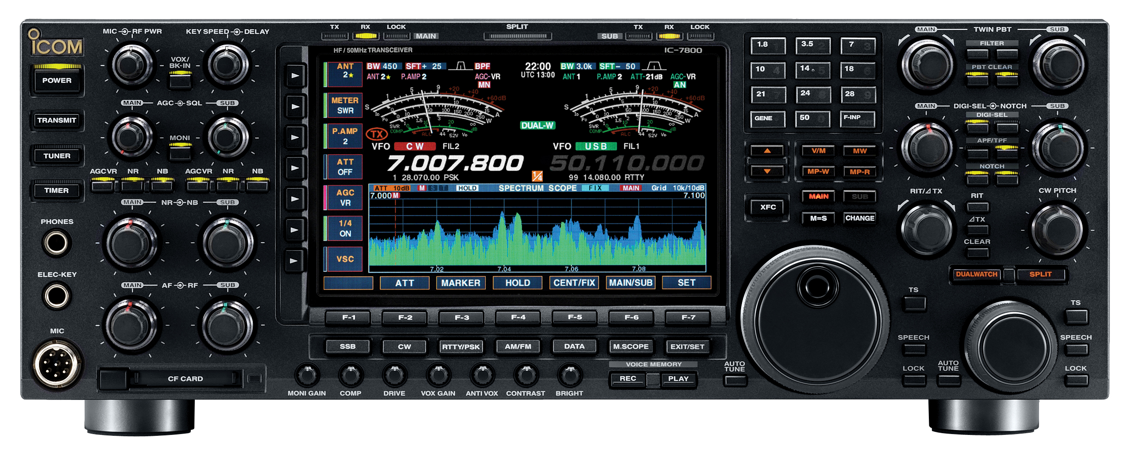Hold the XFC button
The height and width of the screenshot is (465, 1144).
click(x=768, y=207)
